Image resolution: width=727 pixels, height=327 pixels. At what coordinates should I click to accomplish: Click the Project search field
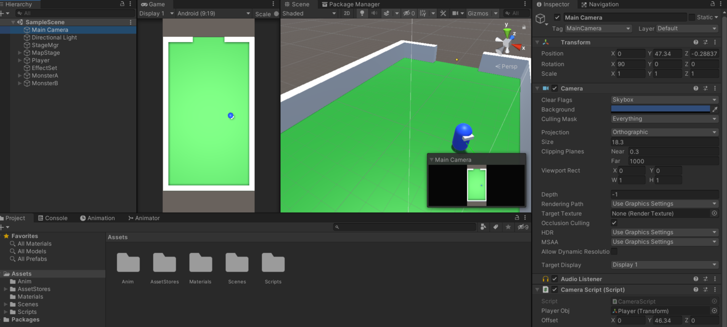tap(405, 227)
